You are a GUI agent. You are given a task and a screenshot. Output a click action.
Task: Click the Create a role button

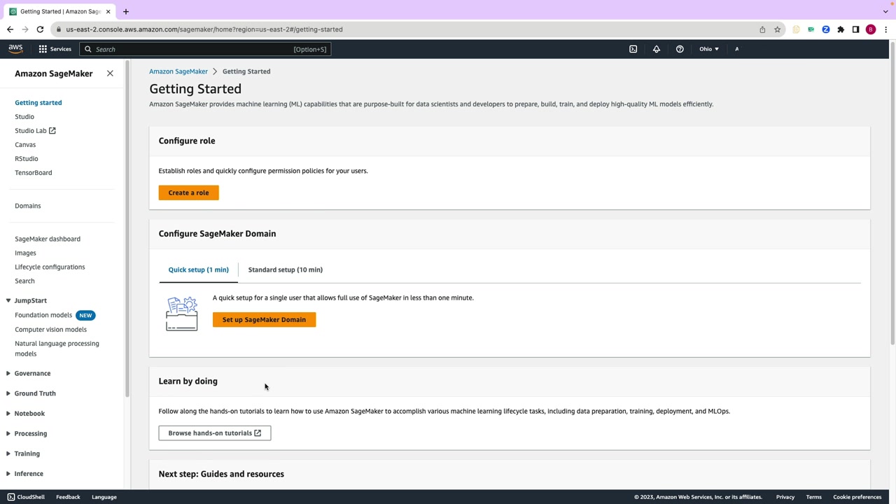coord(188,192)
